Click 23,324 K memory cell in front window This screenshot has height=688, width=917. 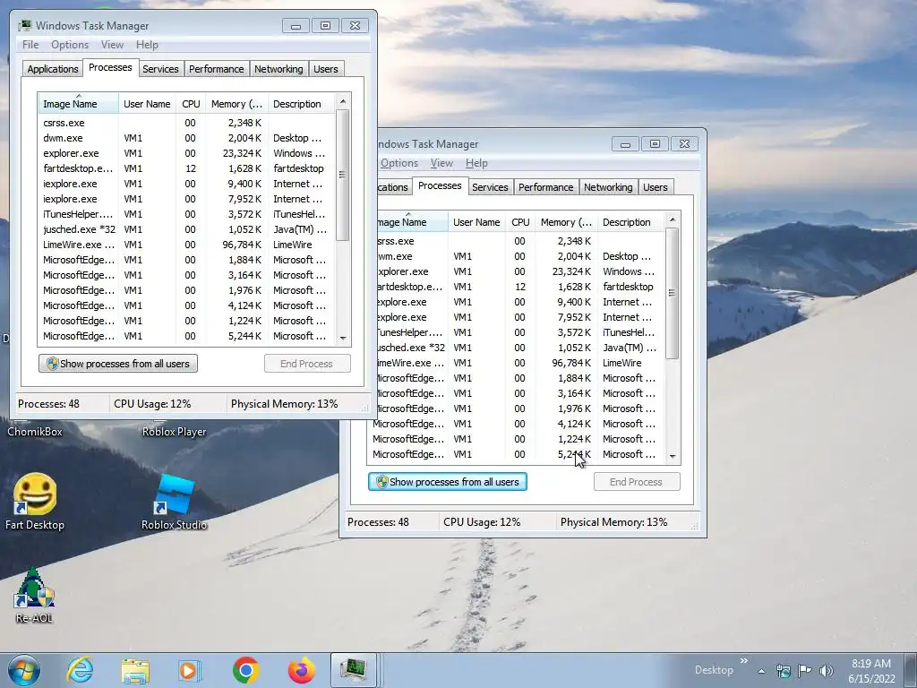pos(564,271)
